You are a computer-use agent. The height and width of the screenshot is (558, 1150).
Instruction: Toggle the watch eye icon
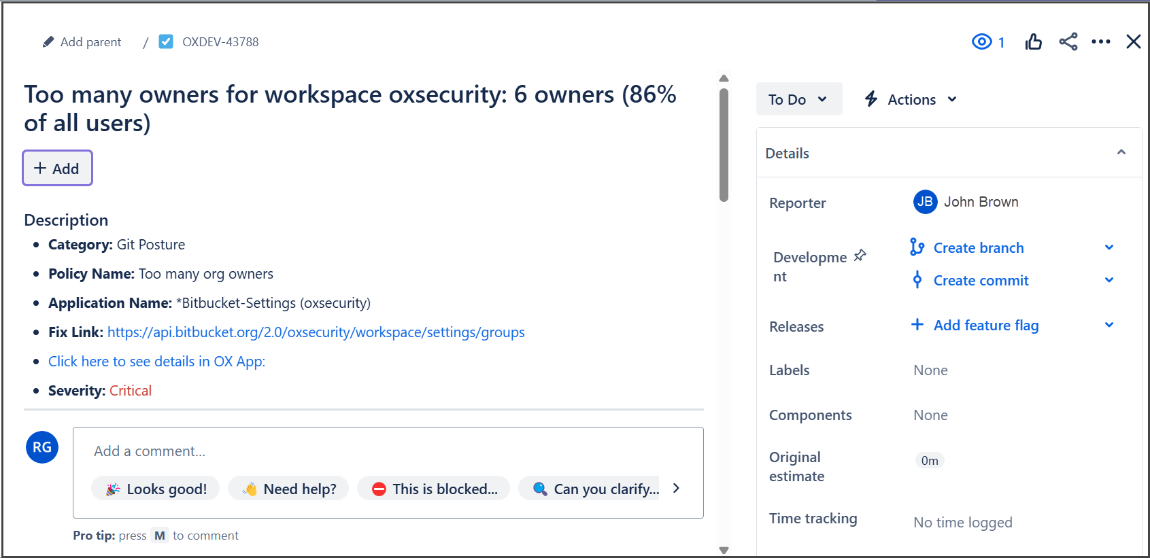point(981,42)
